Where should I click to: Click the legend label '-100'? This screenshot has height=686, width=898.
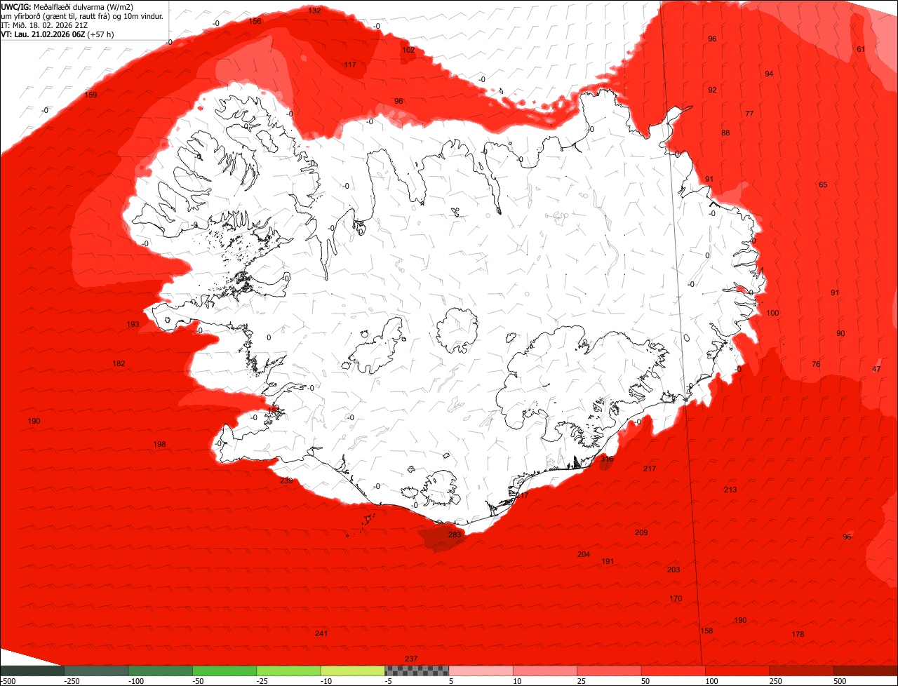135,681
